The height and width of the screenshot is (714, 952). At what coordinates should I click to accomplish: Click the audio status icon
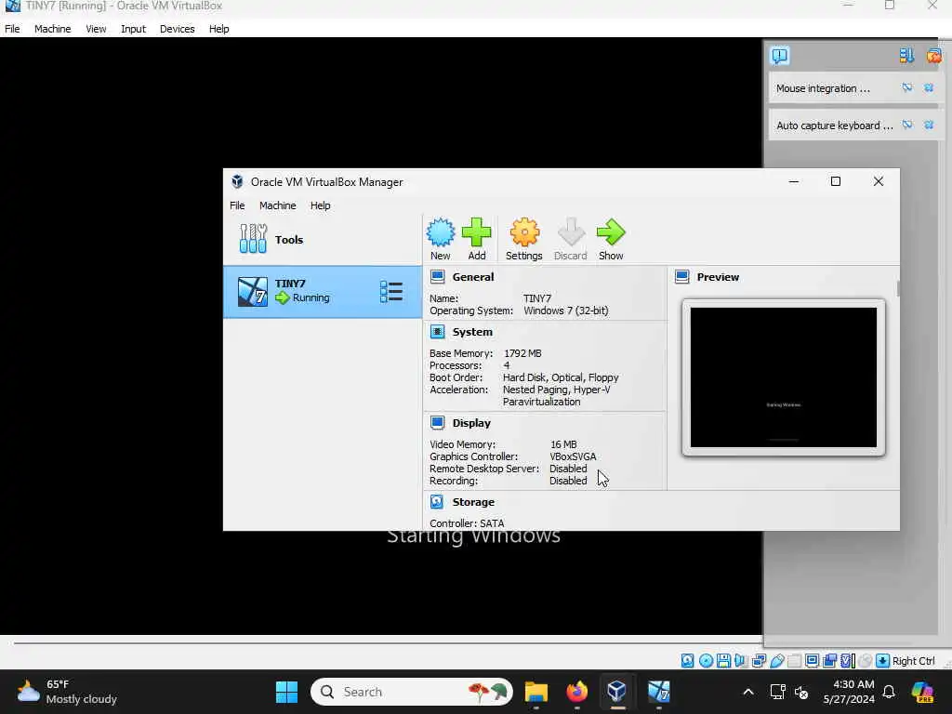741,661
